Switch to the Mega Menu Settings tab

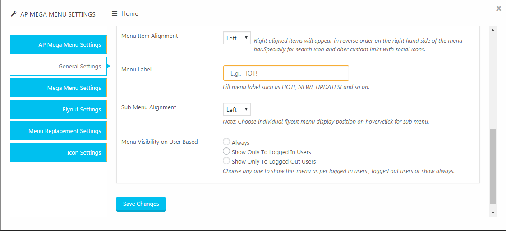59,88
